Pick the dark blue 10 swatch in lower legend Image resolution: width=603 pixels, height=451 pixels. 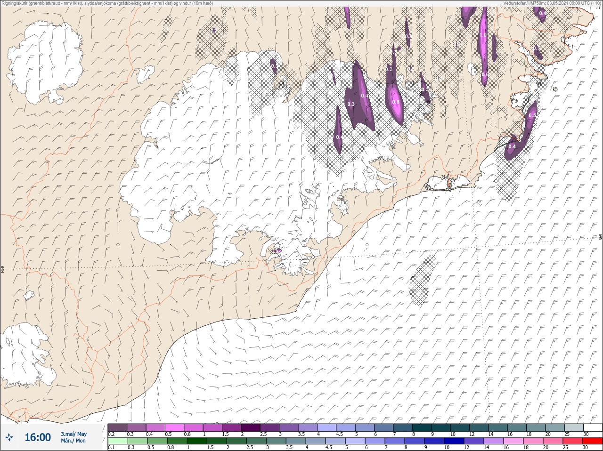pos(454,441)
